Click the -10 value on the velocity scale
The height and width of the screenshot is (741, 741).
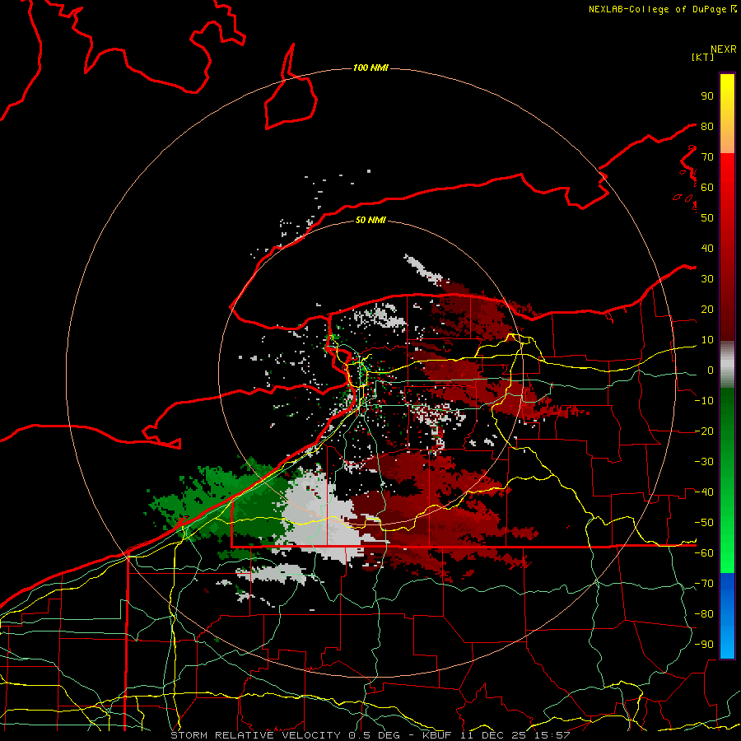(x=704, y=401)
